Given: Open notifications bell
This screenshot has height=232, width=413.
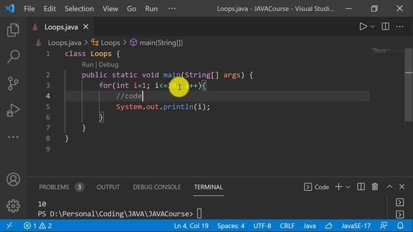Looking at the screenshot, I should (x=400, y=226).
